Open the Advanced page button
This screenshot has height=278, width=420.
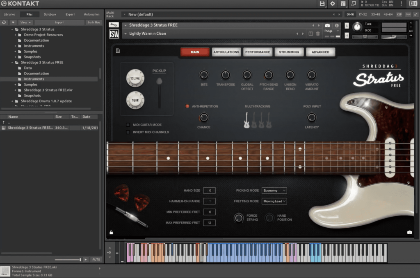point(320,52)
